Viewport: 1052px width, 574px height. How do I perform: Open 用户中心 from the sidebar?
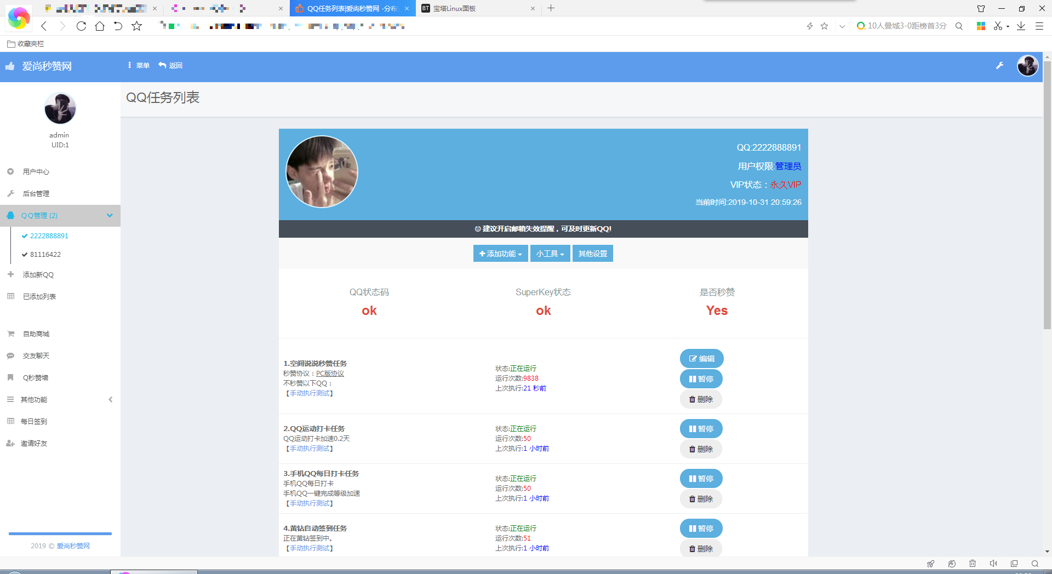coord(36,171)
